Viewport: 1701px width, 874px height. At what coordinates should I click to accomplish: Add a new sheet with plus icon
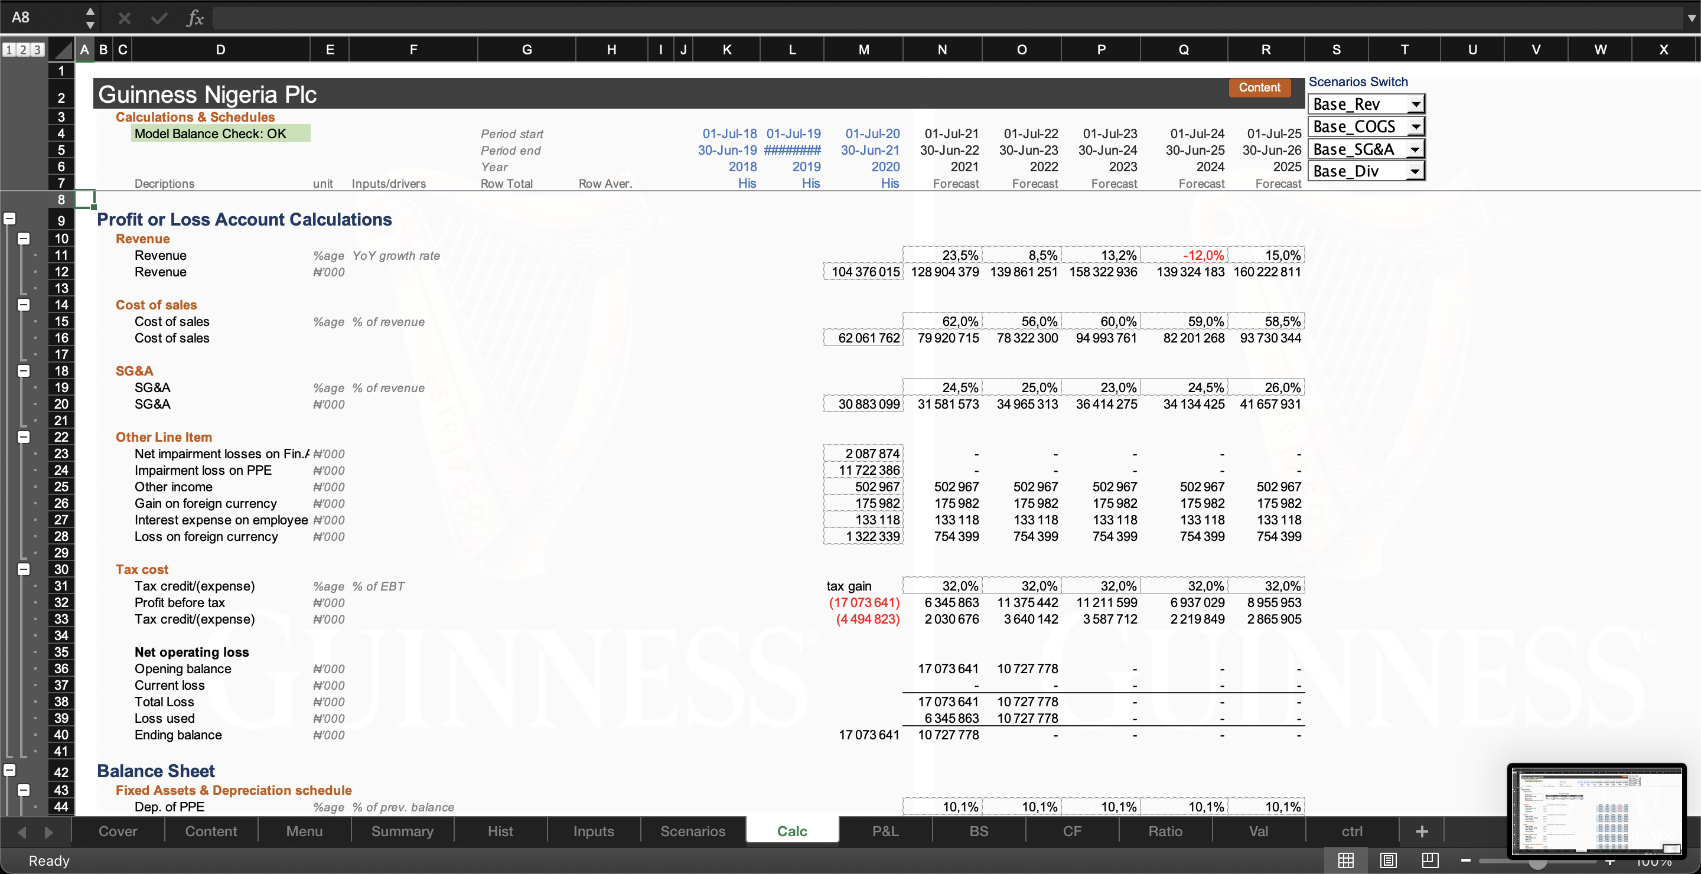[1422, 831]
